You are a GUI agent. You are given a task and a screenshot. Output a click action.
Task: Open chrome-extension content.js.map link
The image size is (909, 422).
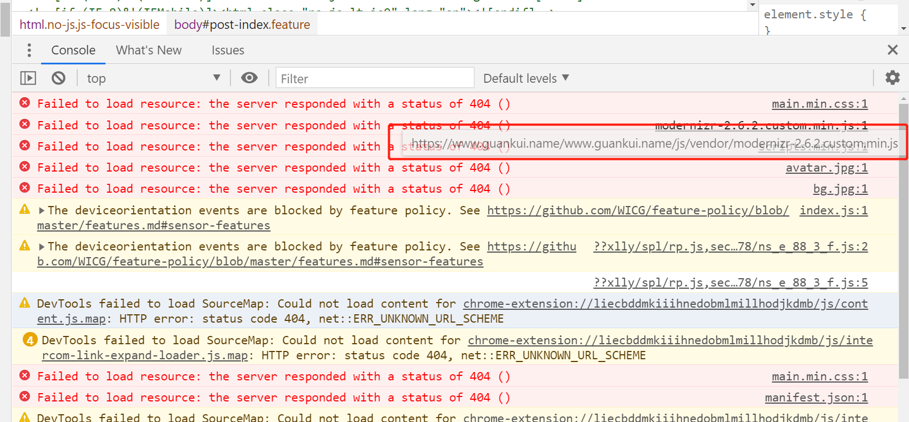(665, 304)
